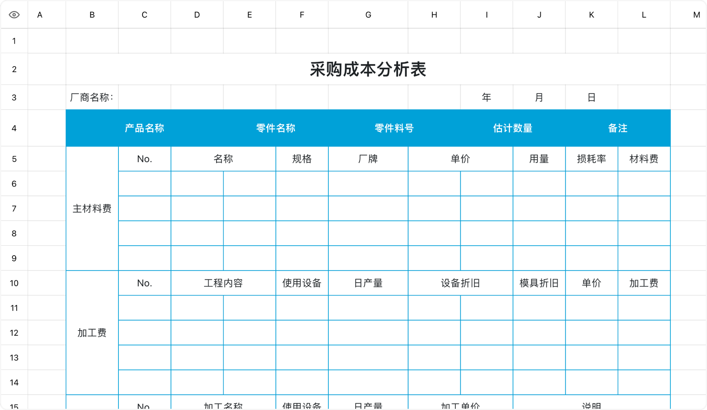Click the 日 cell
Viewport: 707px width, 410px height.
point(592,97)
